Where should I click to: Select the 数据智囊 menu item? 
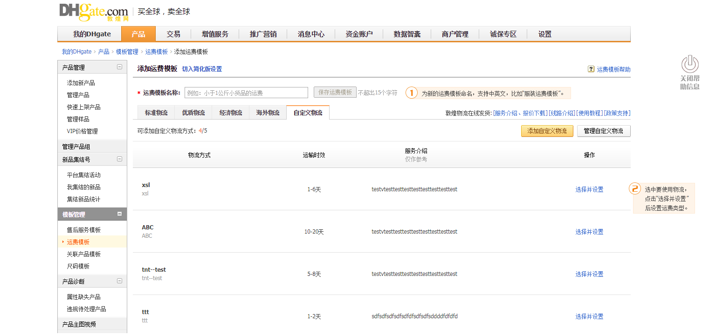point(406,33)
